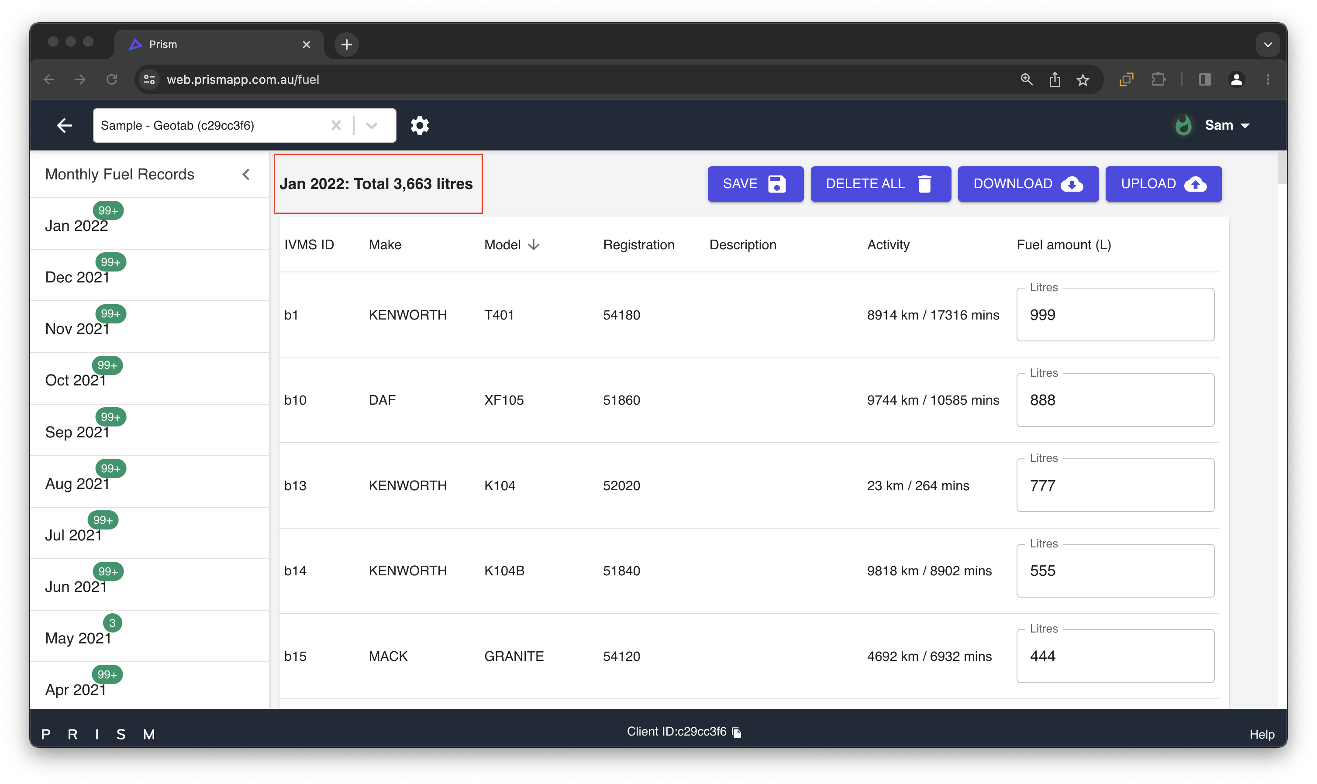
Task: Sort the table by Model column arrow
Action: (x=534, y=244)
